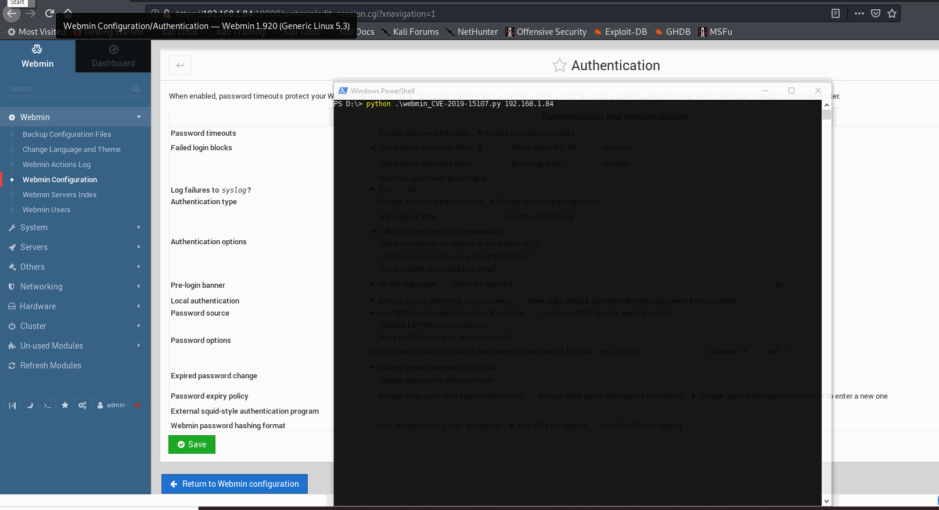The image size is (939, 510).
Task: Open the Webmin tab in the sidebar
Action: [38, 56]
